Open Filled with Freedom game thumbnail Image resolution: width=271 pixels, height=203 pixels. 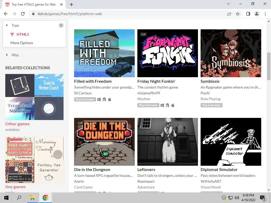(104, 53)
